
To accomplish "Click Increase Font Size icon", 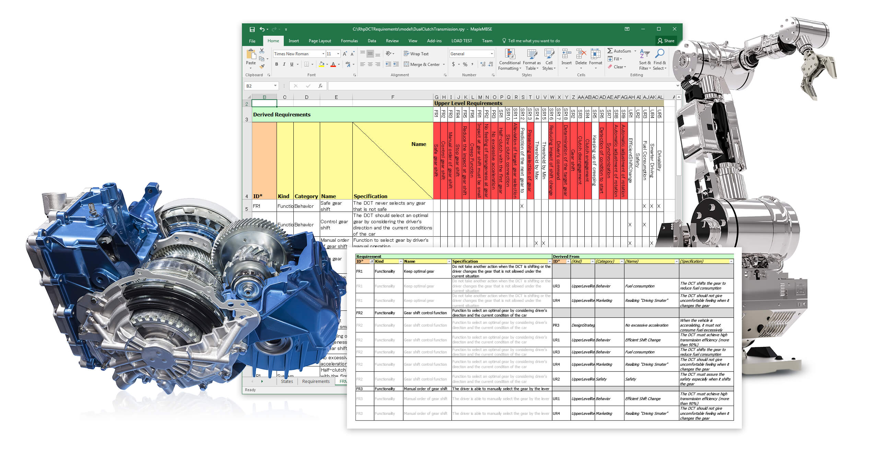I will coord(345,54).
